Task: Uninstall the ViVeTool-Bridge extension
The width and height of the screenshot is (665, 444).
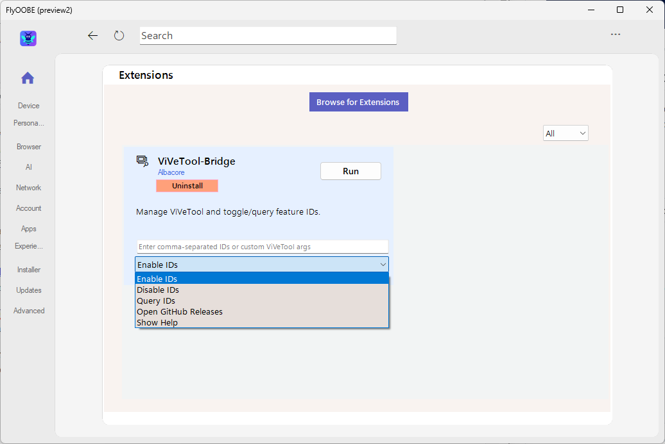Action: click(187, 185)
